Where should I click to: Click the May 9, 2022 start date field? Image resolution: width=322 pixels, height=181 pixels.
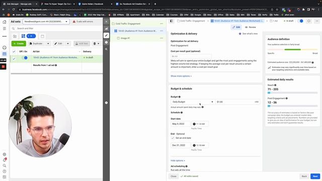(180, 124)
